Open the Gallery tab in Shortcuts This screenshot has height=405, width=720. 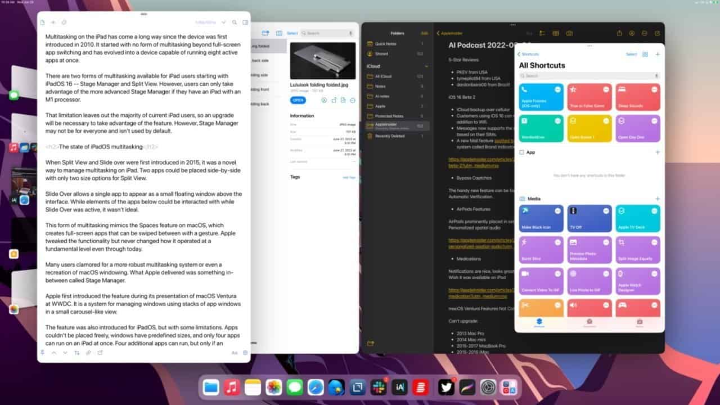tap(640, 323)
